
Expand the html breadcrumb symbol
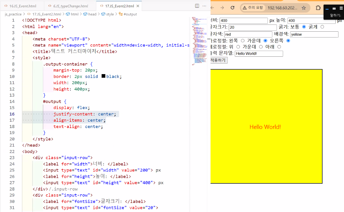click(x=72, y=14)
